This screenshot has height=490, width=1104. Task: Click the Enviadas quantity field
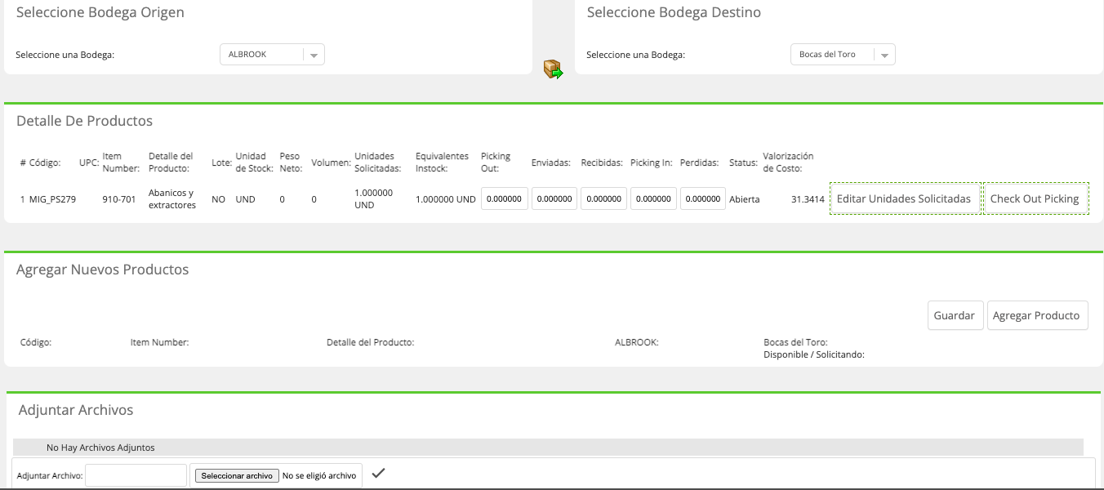point(554,198)
